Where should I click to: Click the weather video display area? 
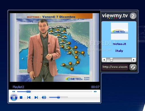(x=54, y=47)
